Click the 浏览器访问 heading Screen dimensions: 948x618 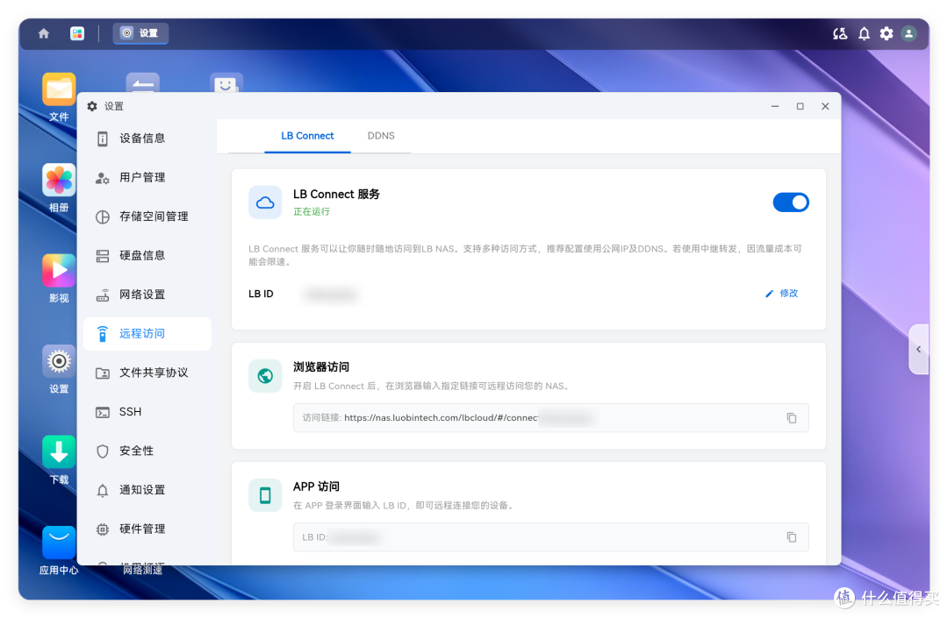pyautogui.click(x=321, y=367)
